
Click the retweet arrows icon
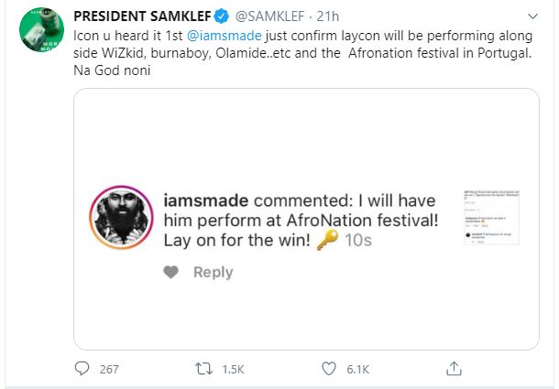pos(204,369)
